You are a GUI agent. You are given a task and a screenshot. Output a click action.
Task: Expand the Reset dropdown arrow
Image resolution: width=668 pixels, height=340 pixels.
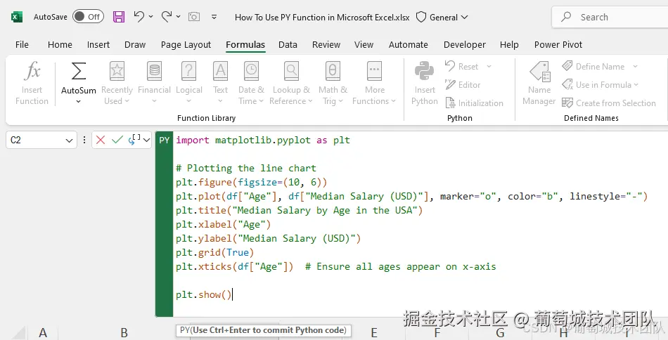(489, 66)
